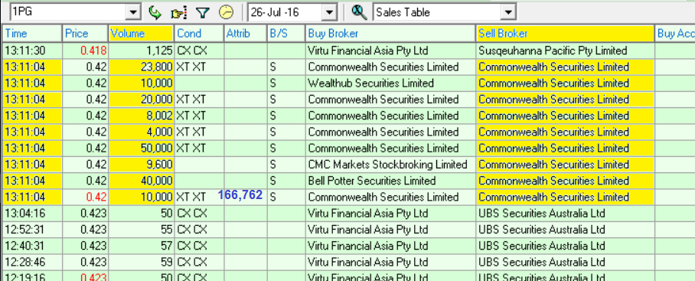Select the 1,125 volume cell
Screen dimensions: 695x281
pos(141,51)
